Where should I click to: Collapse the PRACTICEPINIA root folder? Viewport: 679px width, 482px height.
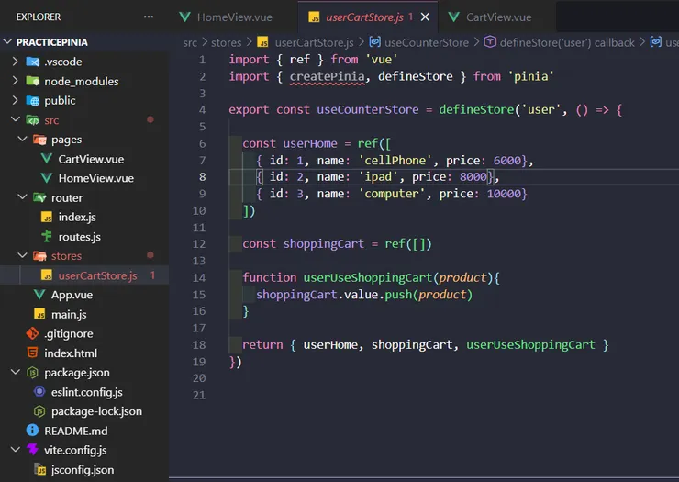click(x=9, y=42)
